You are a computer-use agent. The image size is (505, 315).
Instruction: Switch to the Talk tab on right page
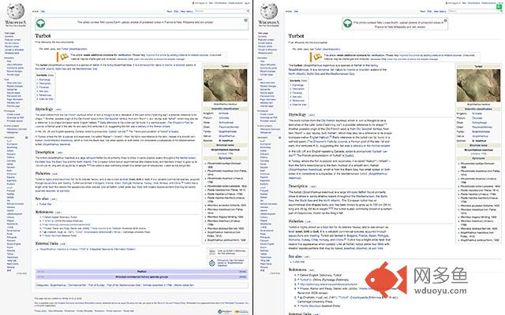click(x=296, y=12)
